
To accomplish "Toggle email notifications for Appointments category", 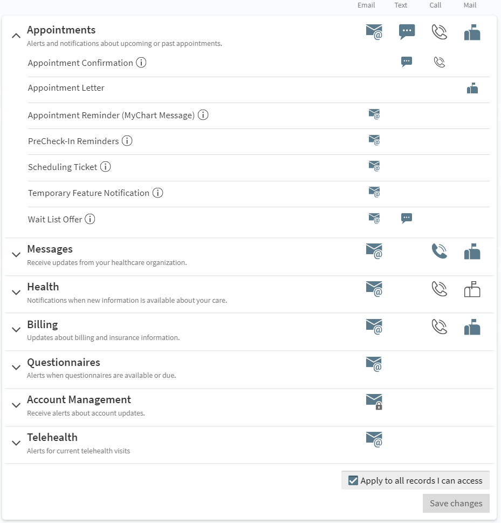I will pyautogui.click(x=374, y=32).
